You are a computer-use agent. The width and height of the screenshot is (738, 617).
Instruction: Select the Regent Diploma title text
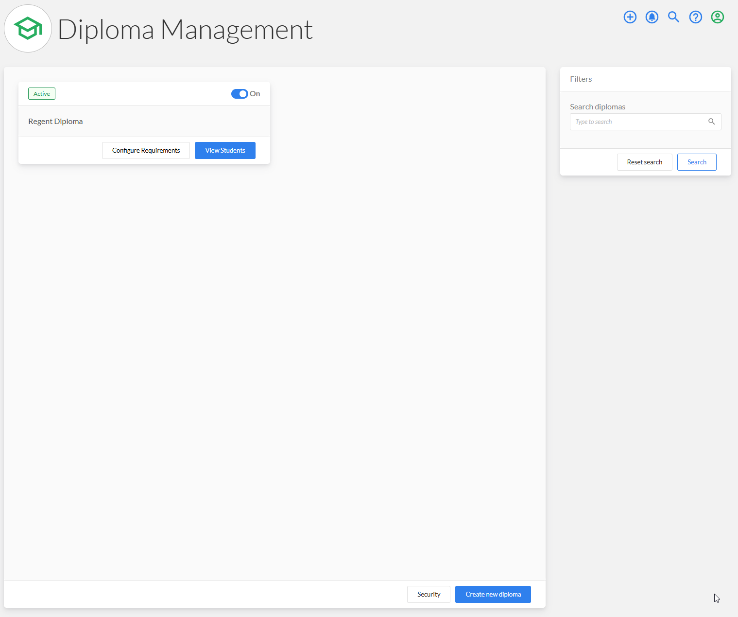coord(55,122)
